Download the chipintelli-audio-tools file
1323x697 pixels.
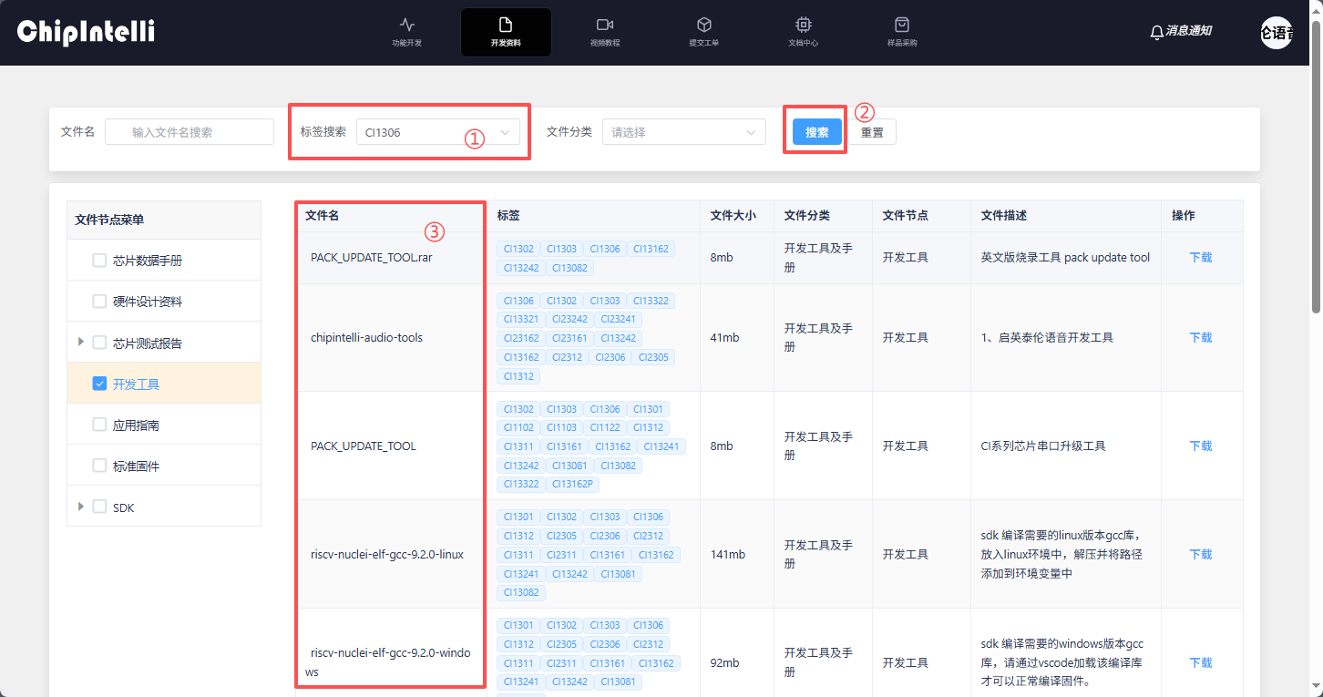pyautogui.click(x=1200, y=338)
